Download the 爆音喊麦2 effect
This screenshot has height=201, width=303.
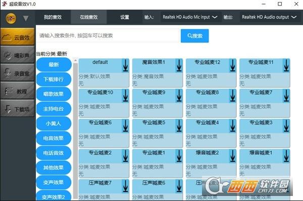(x=233, y=156)
